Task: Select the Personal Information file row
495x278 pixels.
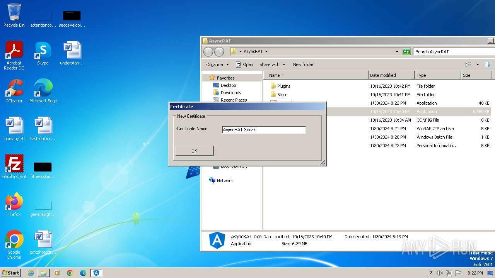Action: pyautogui.click(x=409, y=146)
